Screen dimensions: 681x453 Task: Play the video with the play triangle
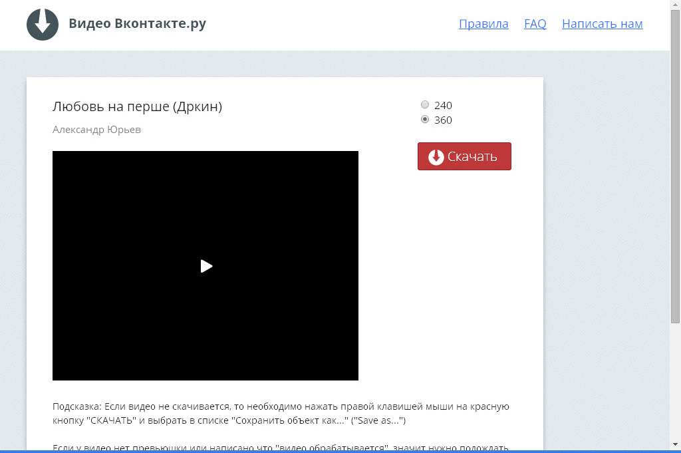(206, 266)
